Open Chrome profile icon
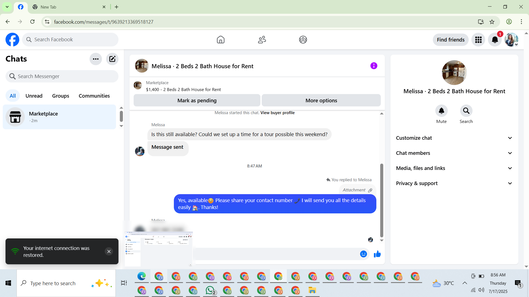This screenshot has height=297, width=529. tap(509, 22)
